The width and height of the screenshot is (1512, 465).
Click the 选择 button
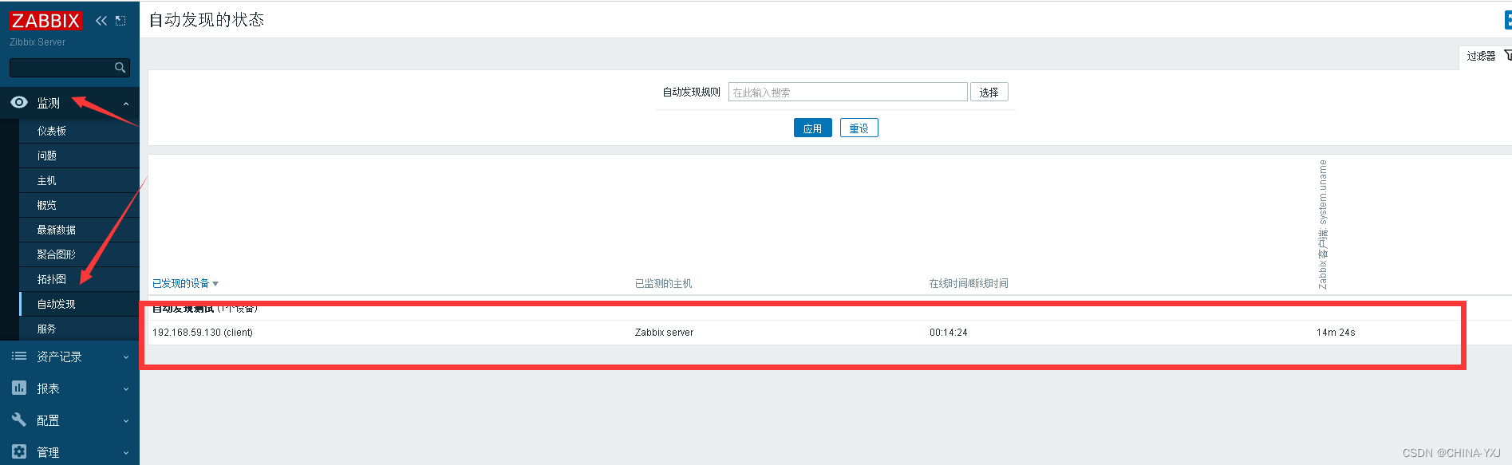(x=989, y=93)
